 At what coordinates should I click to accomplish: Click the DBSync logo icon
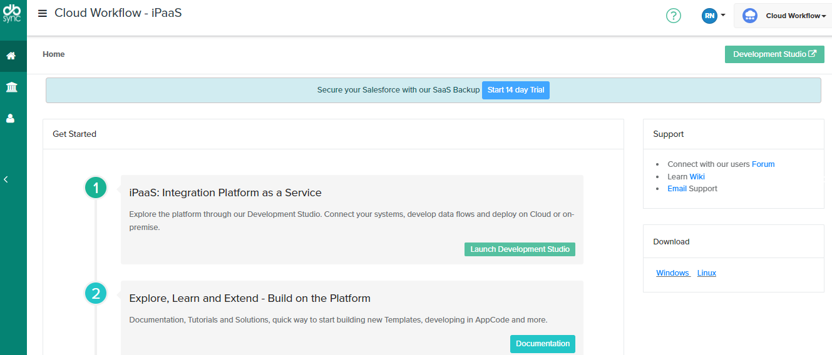tap(12, 13)
